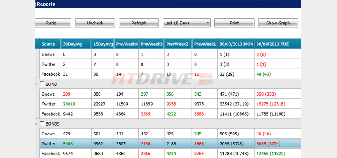
Task: Click the 9574 Facebook cell
Action: [x=76, y=154]
